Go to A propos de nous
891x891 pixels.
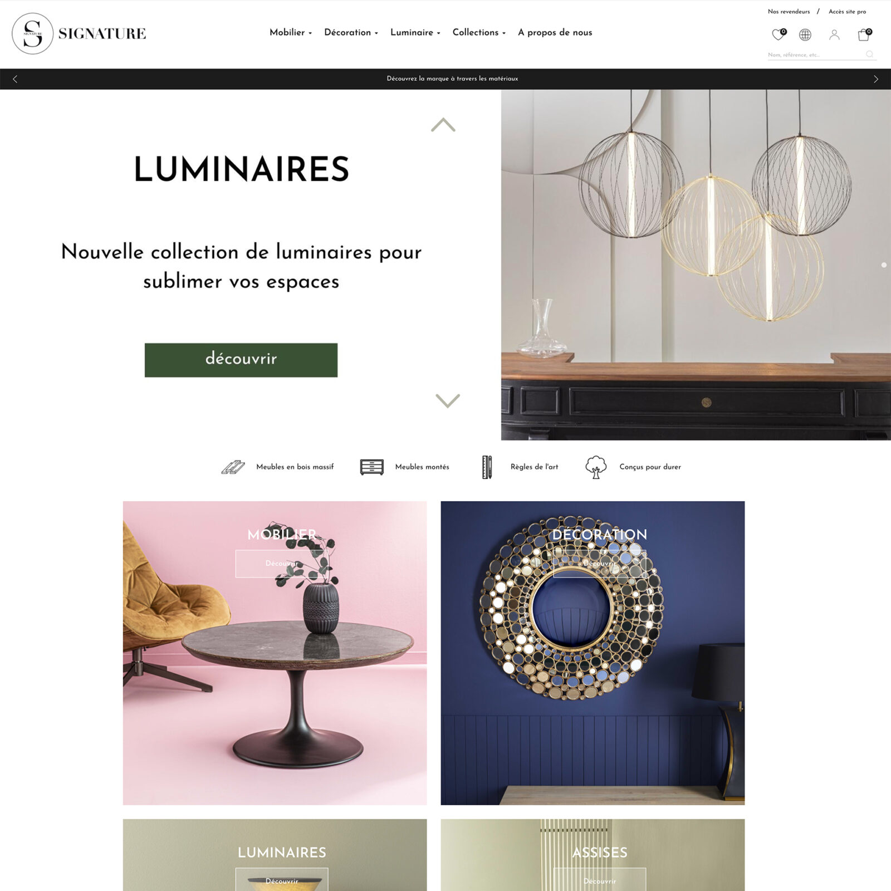tap(555, 32)
